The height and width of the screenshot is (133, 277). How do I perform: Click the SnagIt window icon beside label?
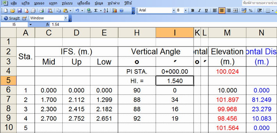click(x=24, y=18)
